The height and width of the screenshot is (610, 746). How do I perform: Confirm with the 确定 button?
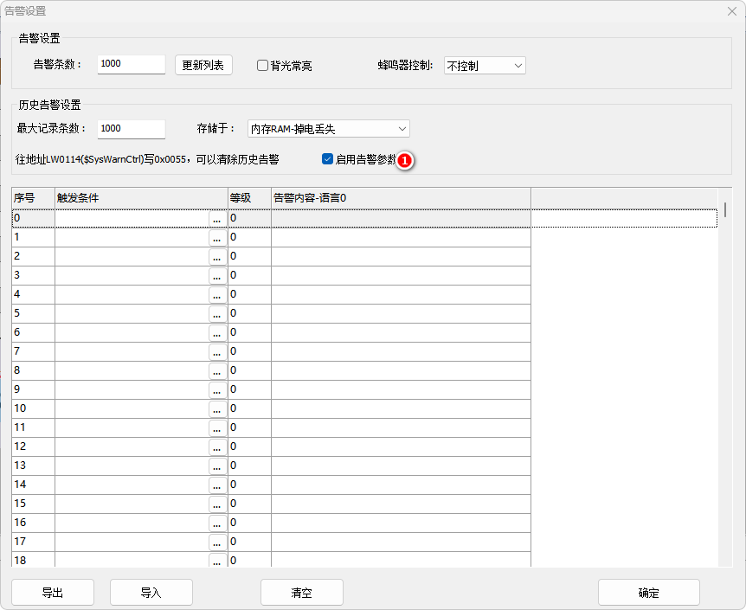[648, 593]
